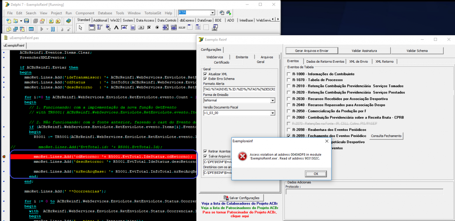
Task: Click the Run play toolbar icon
Action: tap(42, 29)
